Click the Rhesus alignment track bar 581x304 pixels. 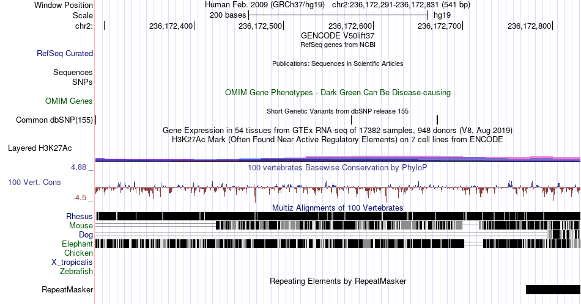(x=338, y=216)
